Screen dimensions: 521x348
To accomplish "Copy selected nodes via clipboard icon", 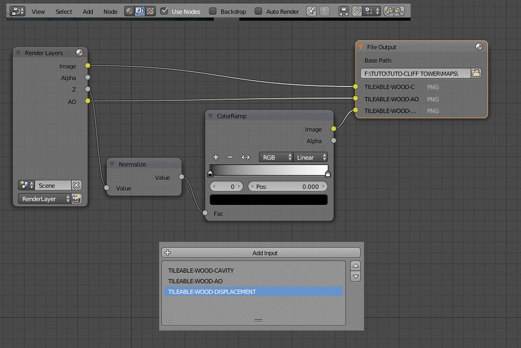I will coord(389,11).
